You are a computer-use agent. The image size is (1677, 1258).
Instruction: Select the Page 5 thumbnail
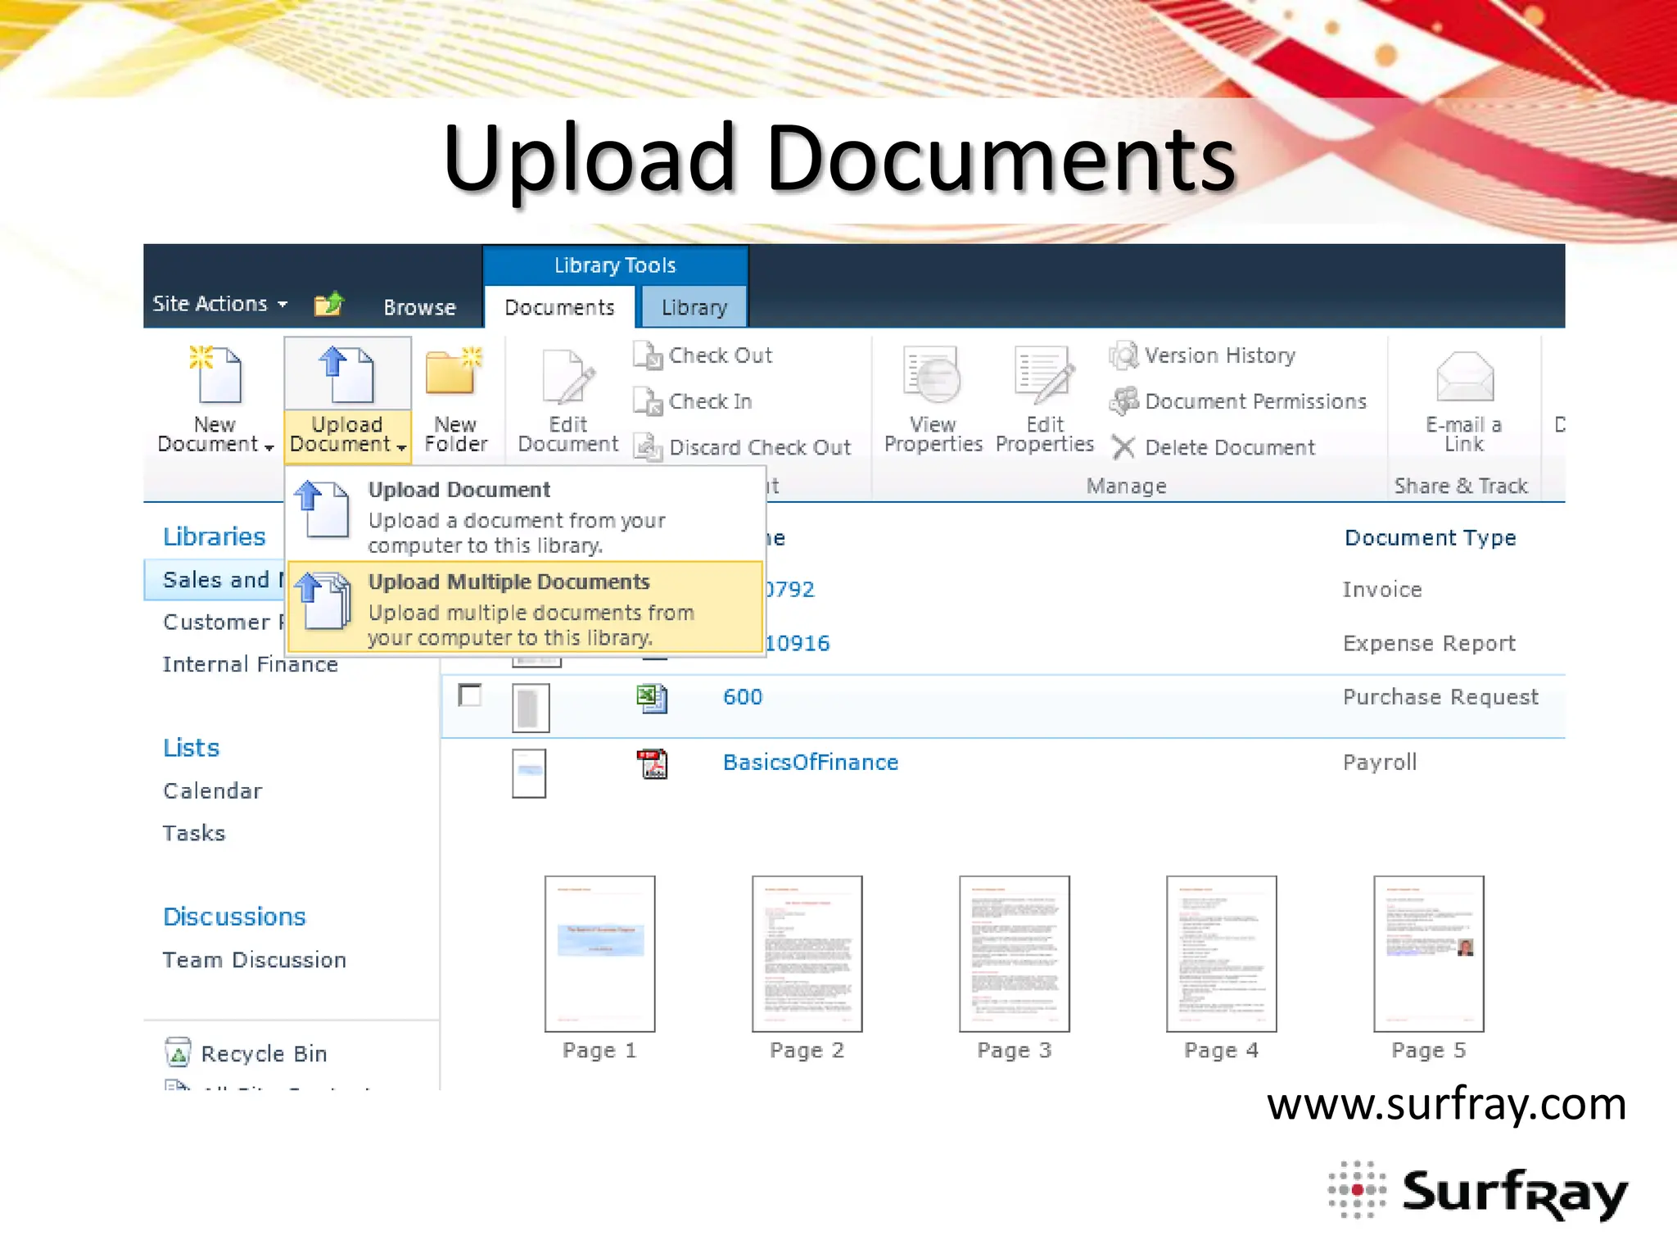click(1429, 953)
